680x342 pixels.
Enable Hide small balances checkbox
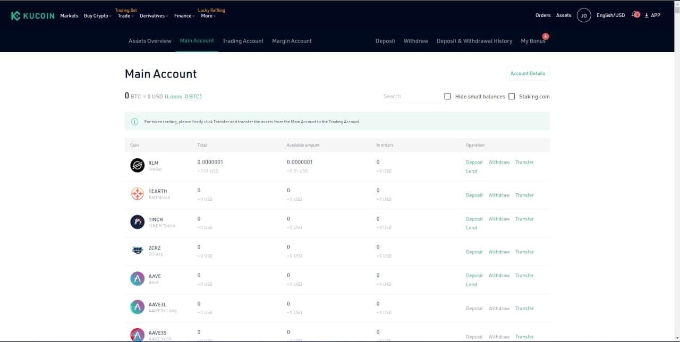click(x=447, y=96)
